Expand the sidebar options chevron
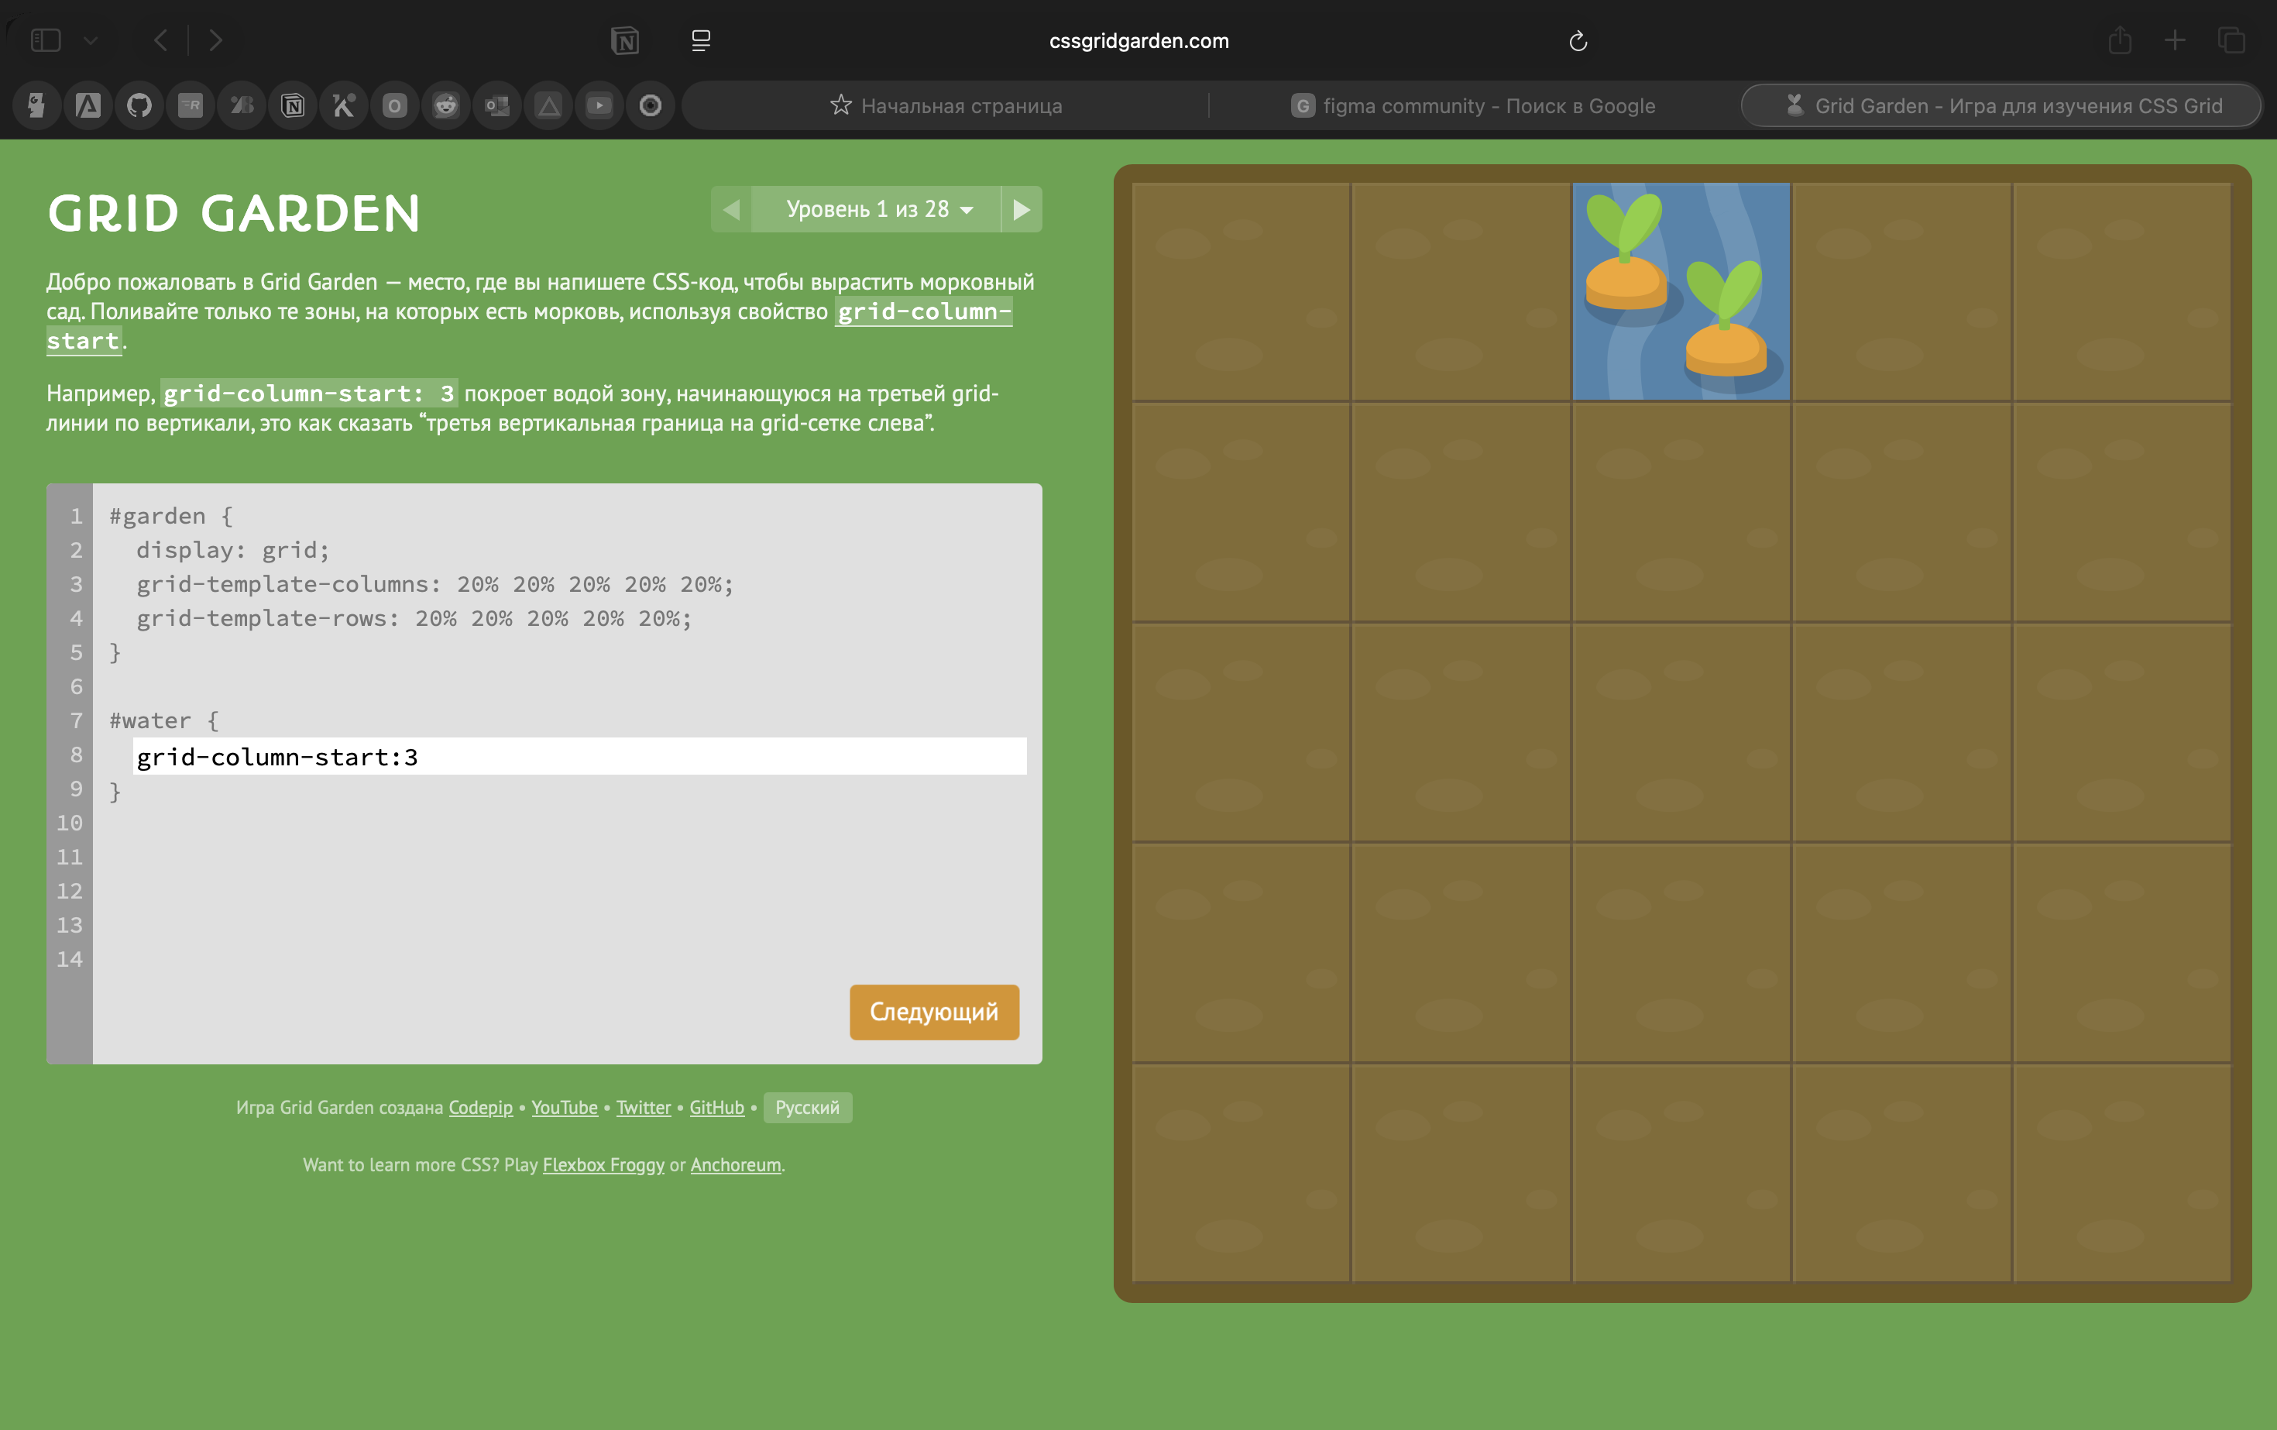 point(91,40)
